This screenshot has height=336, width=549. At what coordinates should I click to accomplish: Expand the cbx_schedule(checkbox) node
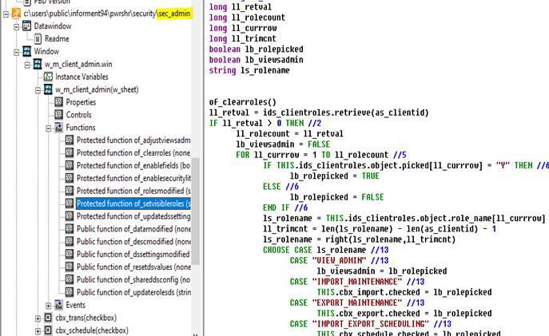click(38, 330)
